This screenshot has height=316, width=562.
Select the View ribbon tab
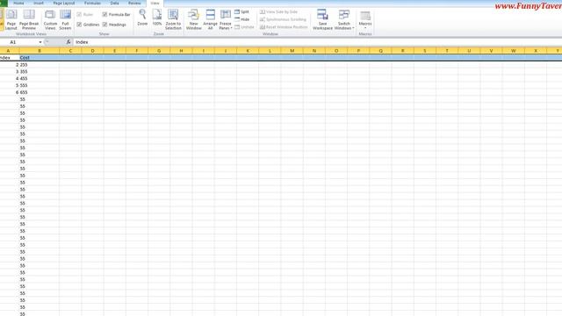point(155,4)
